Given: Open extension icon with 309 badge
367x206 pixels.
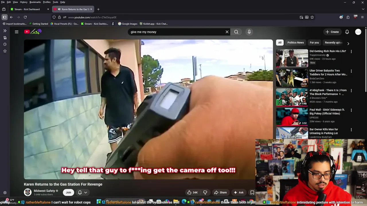Looking at the screenshot, I should (x=355, y=17).
